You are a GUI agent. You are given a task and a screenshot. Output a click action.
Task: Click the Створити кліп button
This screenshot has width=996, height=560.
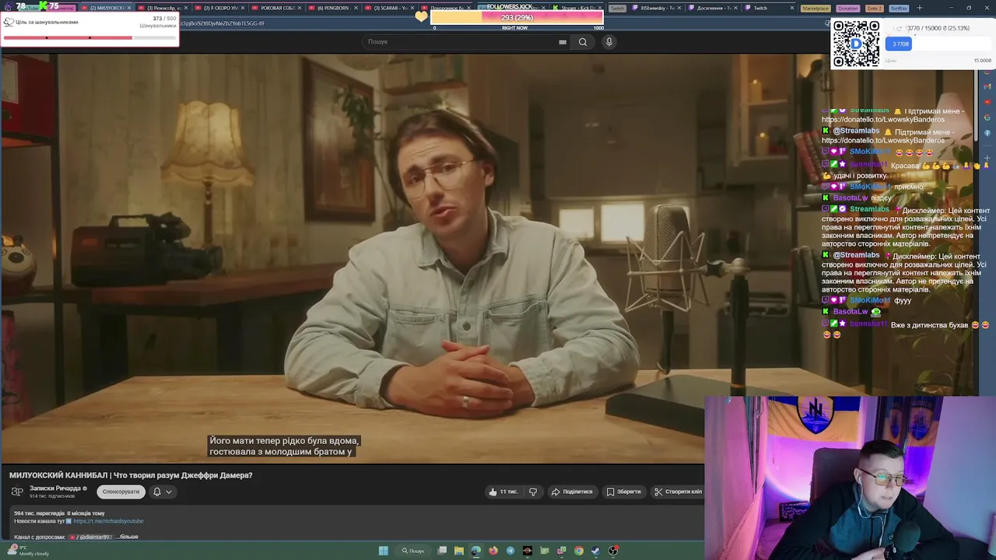click(678, 492)
